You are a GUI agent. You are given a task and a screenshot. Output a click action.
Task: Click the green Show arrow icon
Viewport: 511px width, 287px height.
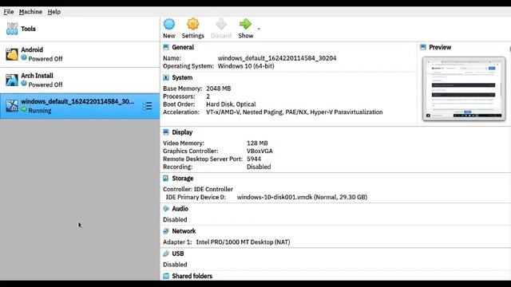(245, 24)
